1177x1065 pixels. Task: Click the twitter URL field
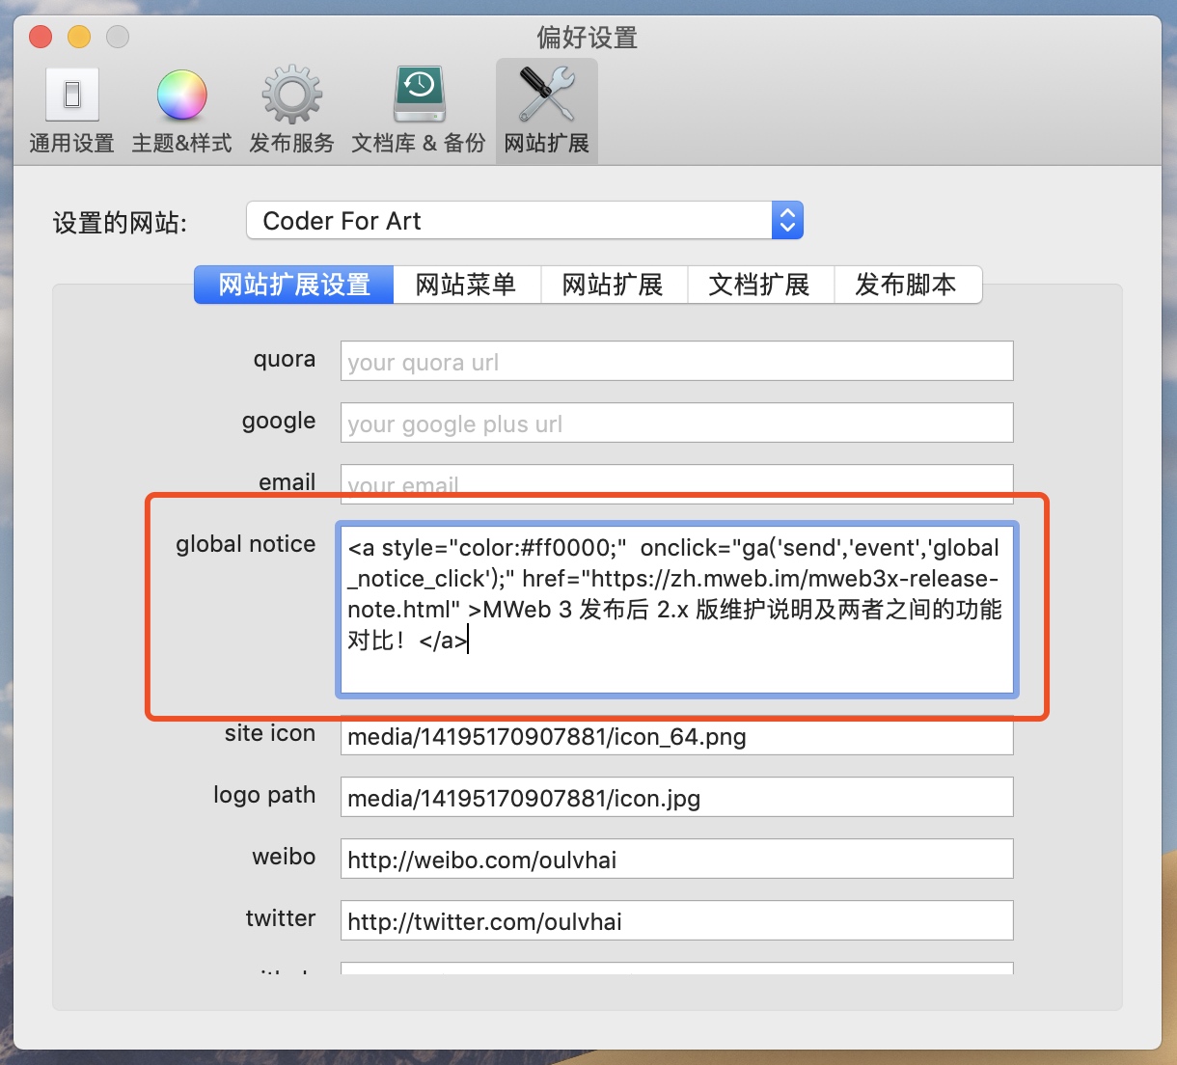point(675,921)
